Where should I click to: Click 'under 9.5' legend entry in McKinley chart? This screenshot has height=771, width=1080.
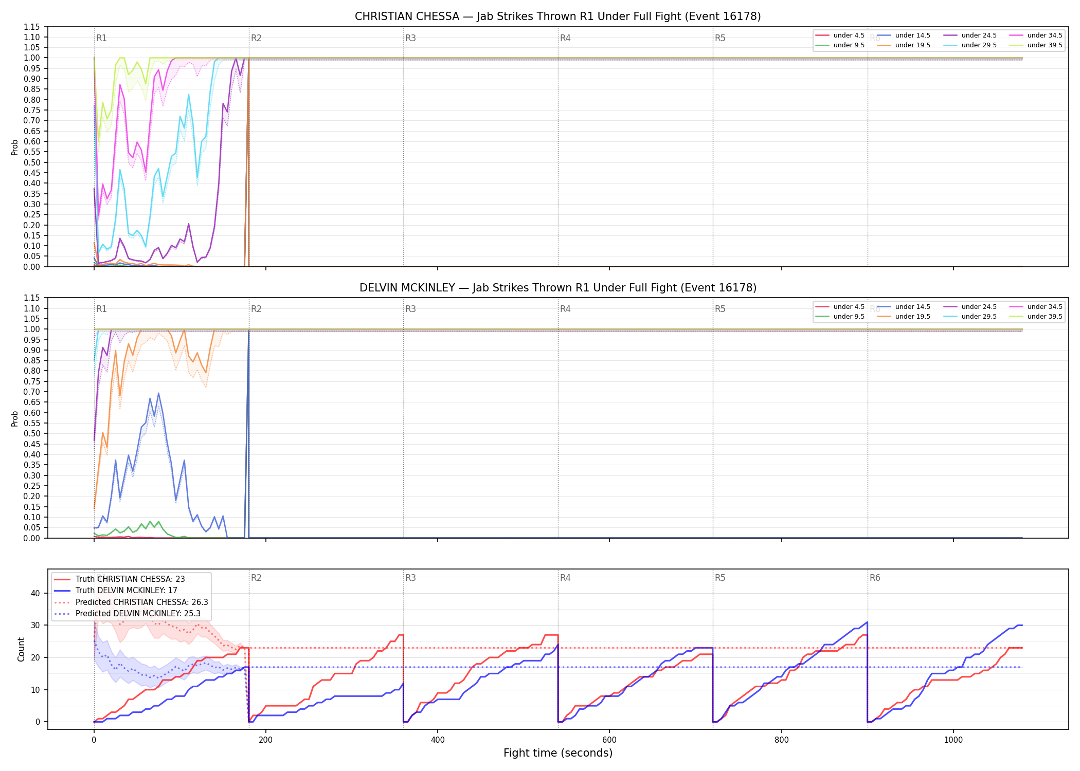(x=840, y=317)
